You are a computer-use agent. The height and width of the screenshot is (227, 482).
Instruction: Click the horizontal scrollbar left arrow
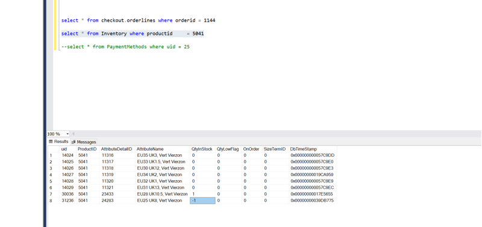pos(74,134)
